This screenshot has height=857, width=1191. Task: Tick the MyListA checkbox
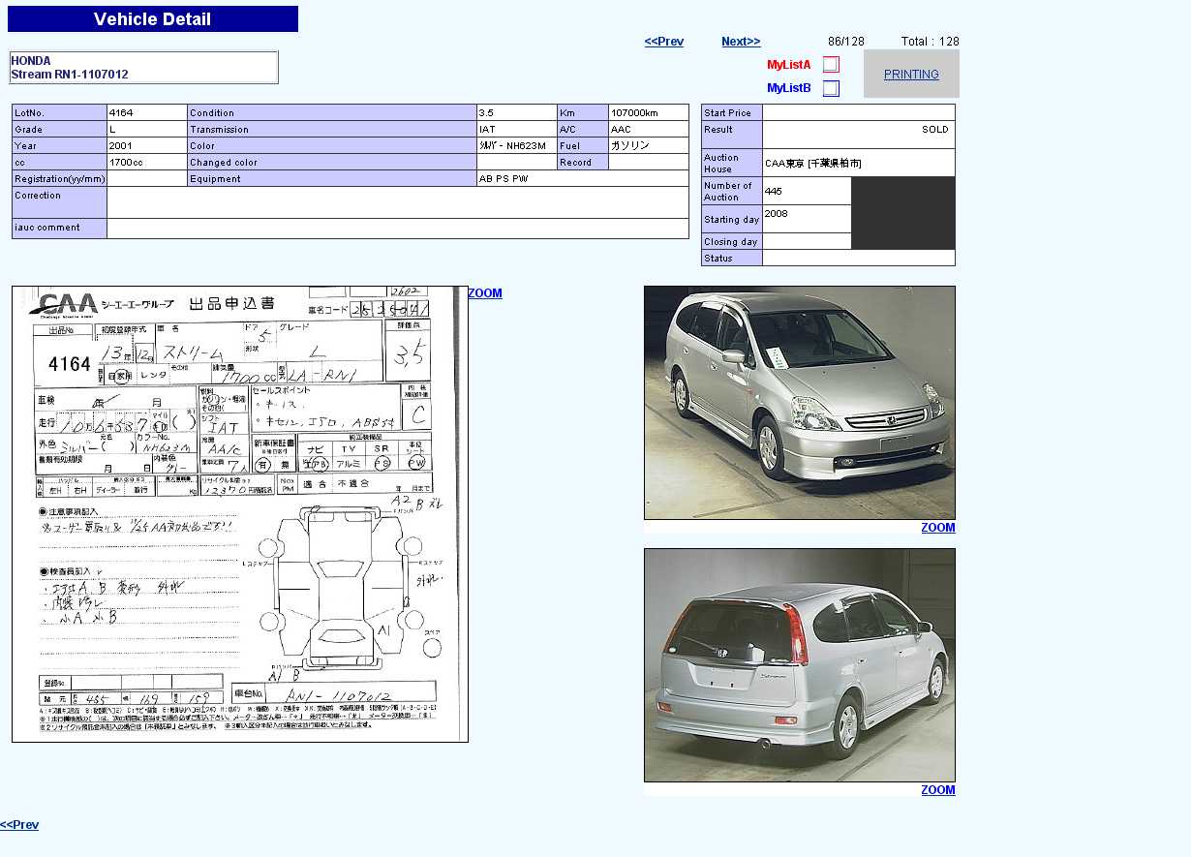pyautogui.click(x=831, y=65)
